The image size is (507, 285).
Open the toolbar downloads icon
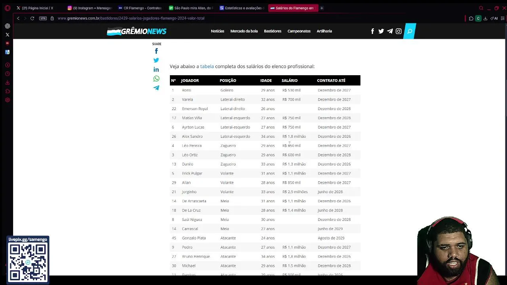(x=485, y=18)
